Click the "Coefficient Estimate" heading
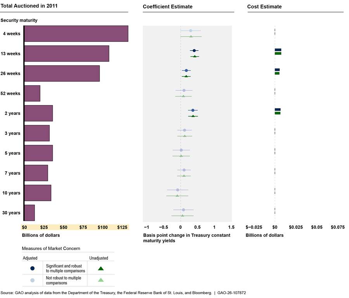This screenshot has height=298, width=349. 168,7
